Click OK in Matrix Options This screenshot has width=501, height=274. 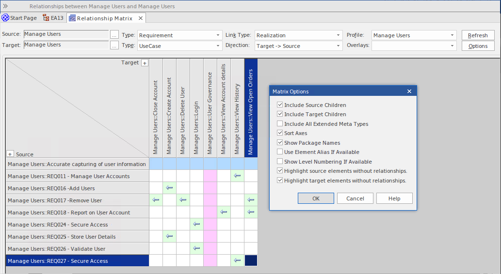(x=316, y=198)
